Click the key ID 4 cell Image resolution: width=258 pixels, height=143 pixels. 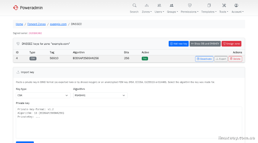point(17,58)
